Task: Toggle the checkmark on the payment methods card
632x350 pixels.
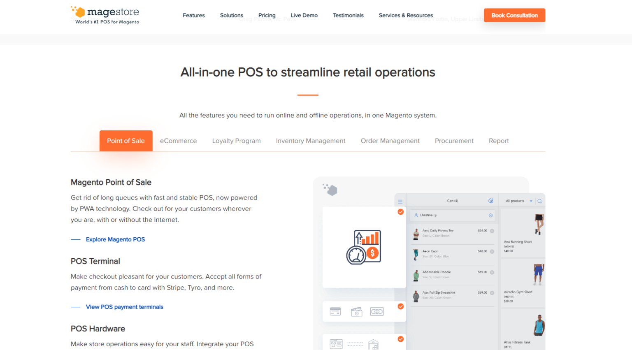Action: point(401,306)
